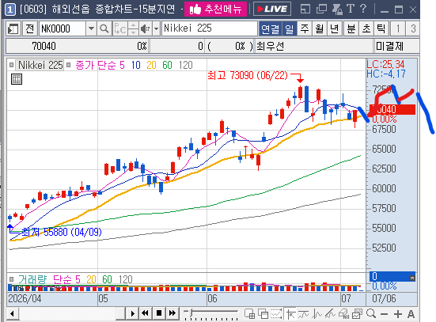Screen dimensions: 436x322
Task: Open help with the question mark icon
Action: point(363,9)
